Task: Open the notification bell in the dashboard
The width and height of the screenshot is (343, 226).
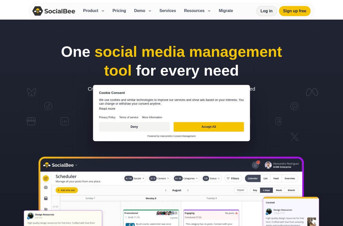Action: tap(255, 165)
